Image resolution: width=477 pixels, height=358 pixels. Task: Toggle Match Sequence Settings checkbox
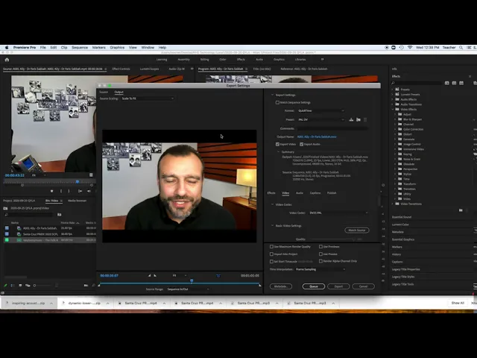[x=277, y=103]
